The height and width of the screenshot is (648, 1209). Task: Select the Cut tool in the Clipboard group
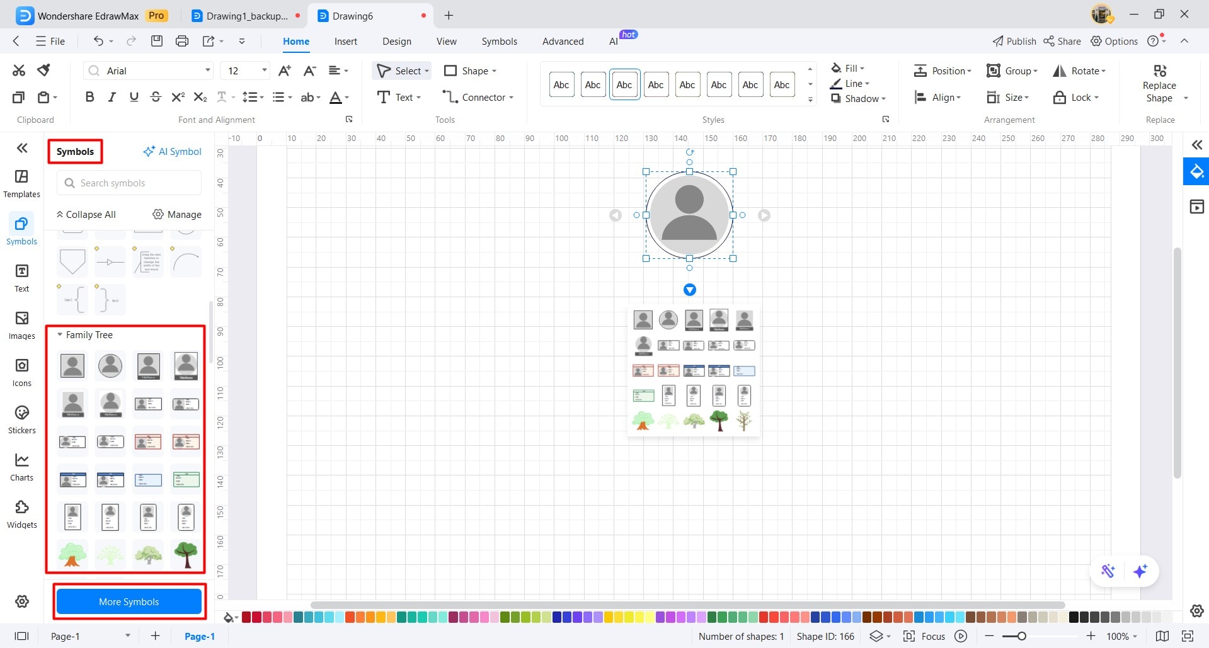click(18, 70)
